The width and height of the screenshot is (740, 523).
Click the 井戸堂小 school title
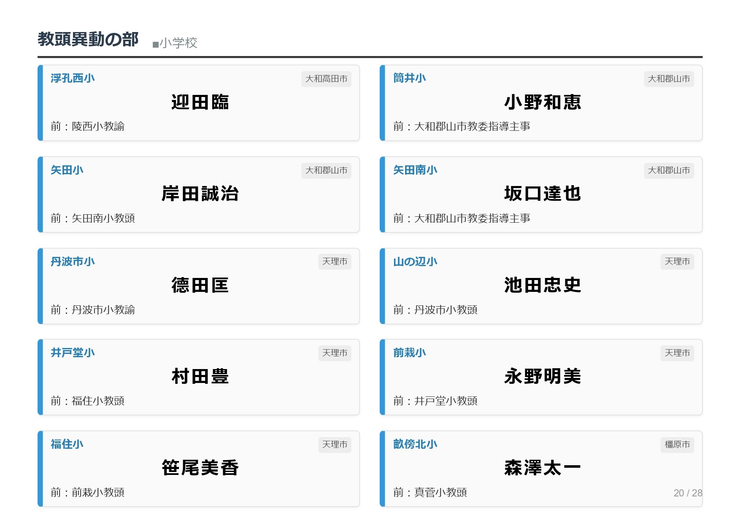tap(73, 353)
